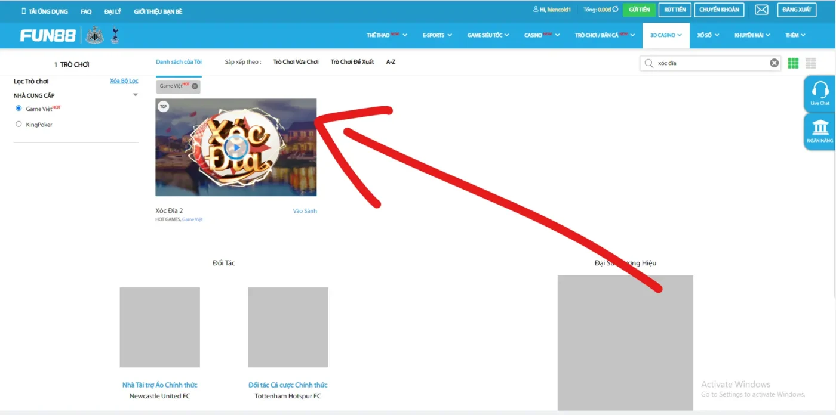Select Danh sách của Tôi tab
The height and width of the screenshot is (415, 836).
tap(179, 62)
